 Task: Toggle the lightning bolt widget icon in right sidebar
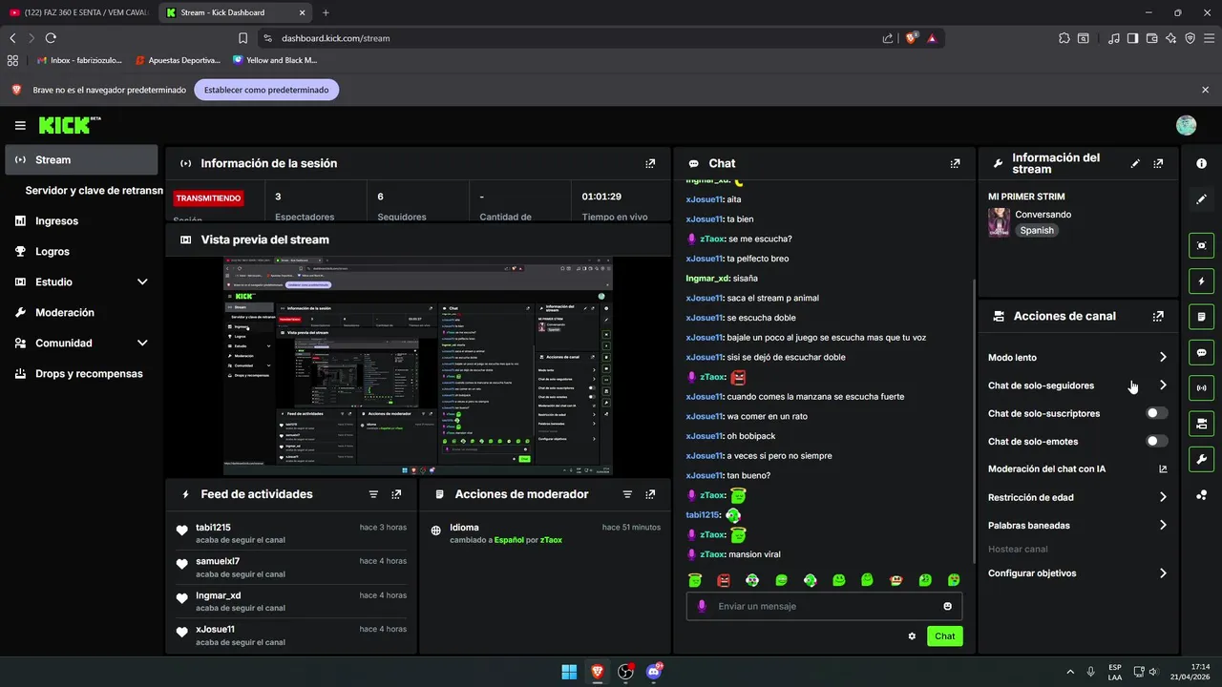[x=1201, y=281]
